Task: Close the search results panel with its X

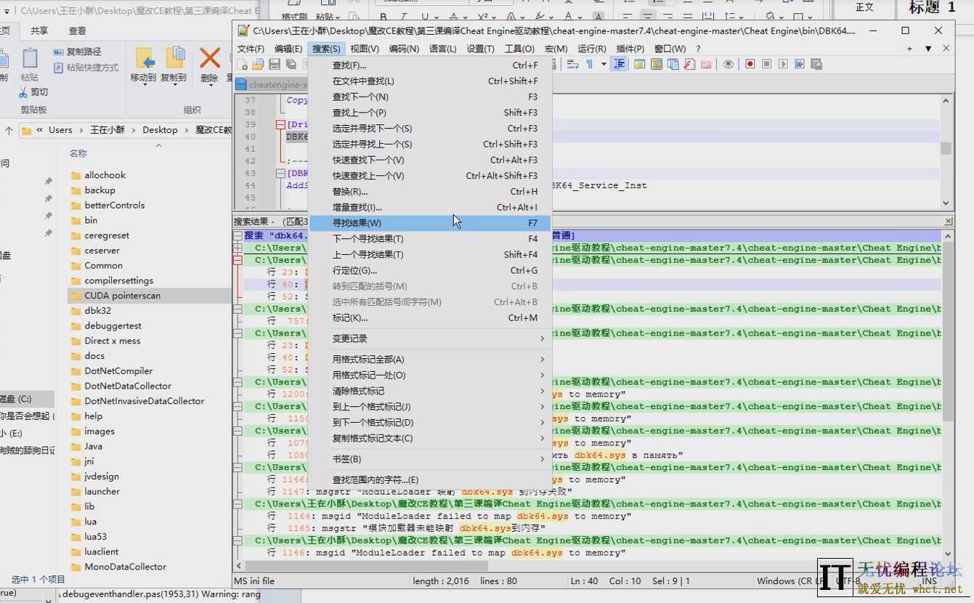Action: [x=948, y=220]
